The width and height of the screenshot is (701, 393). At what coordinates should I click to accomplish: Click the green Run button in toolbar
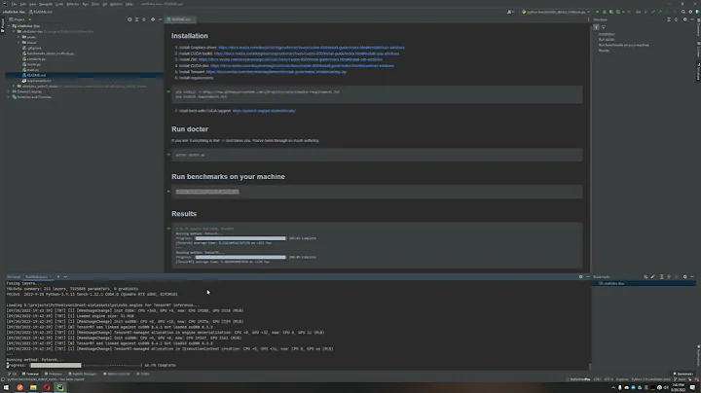click(x=597, y=12)
